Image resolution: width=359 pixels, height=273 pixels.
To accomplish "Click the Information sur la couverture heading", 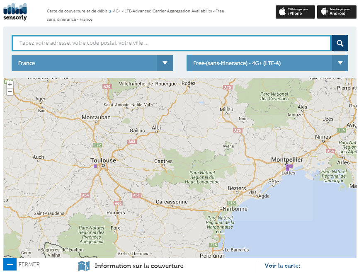I will tap(139, 266).
